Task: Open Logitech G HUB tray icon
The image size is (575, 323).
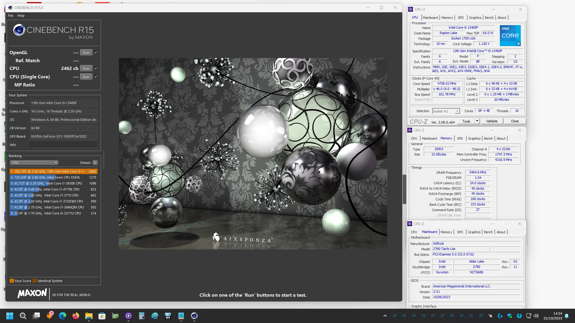Action: 500,316
